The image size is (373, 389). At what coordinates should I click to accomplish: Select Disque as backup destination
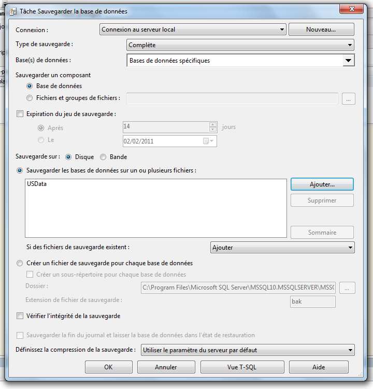pos(68,157)
